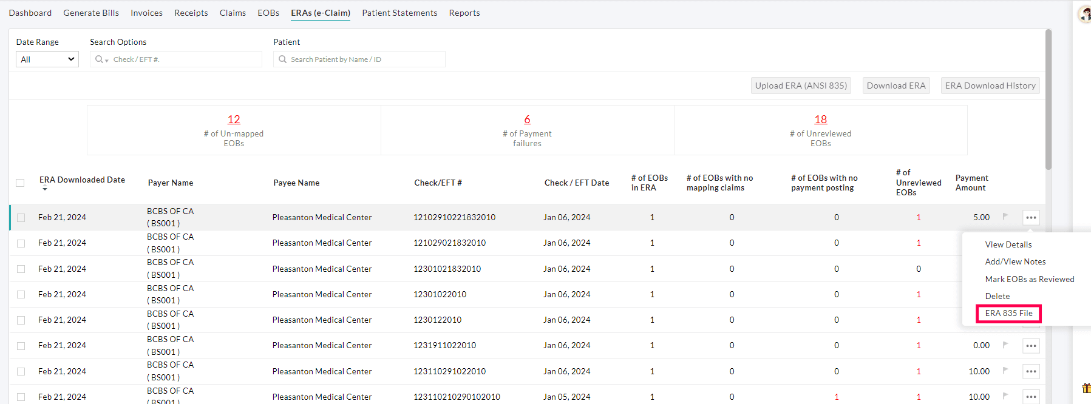1091x404 pixels.
Task: Open the three-dot menu for Check/EFT 123110291022010
Action: click(1031, 371)
